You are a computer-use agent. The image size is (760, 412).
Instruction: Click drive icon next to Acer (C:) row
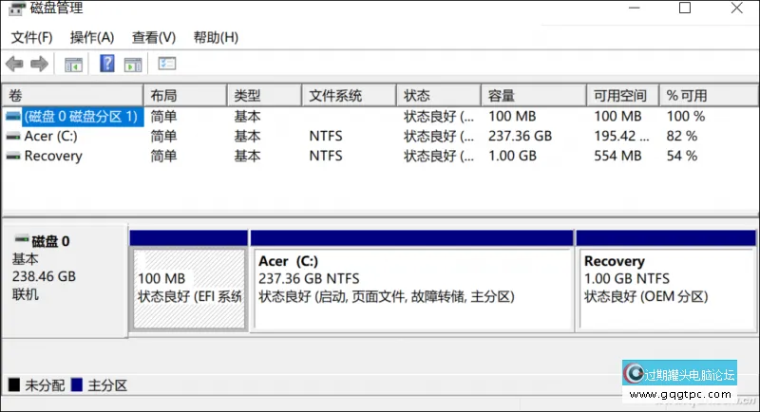tap(13, 137)
